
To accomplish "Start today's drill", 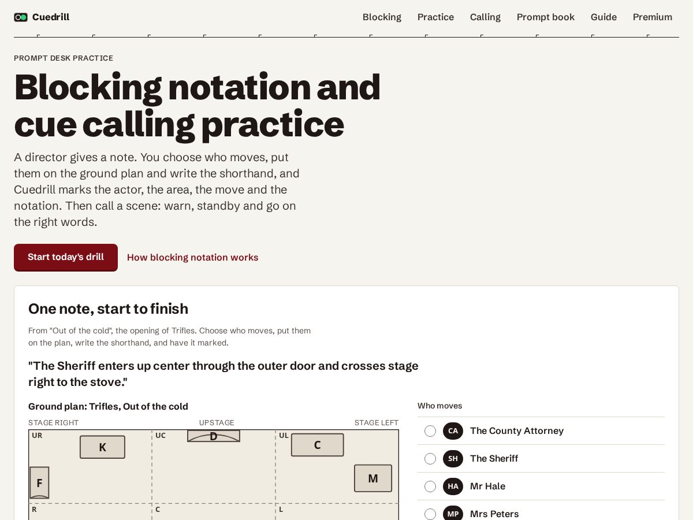I will tap(66, 257).
